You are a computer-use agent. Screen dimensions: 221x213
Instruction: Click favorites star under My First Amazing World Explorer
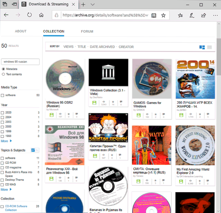(x=200, y=182)
